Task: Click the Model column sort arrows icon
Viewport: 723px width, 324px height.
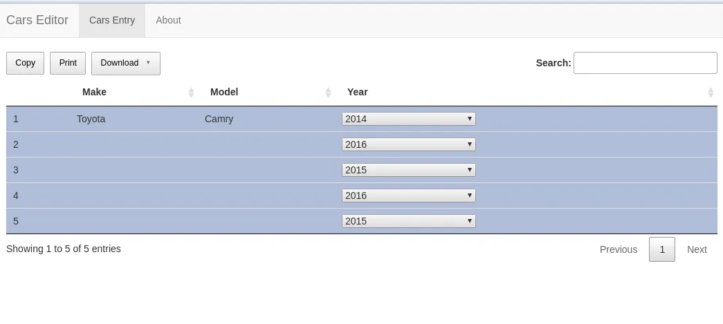Action: [x=329, y=93]
